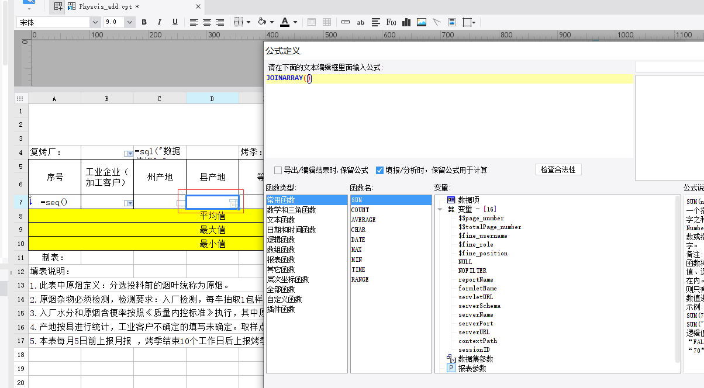Select row header 8

click(x=20, y=216)
